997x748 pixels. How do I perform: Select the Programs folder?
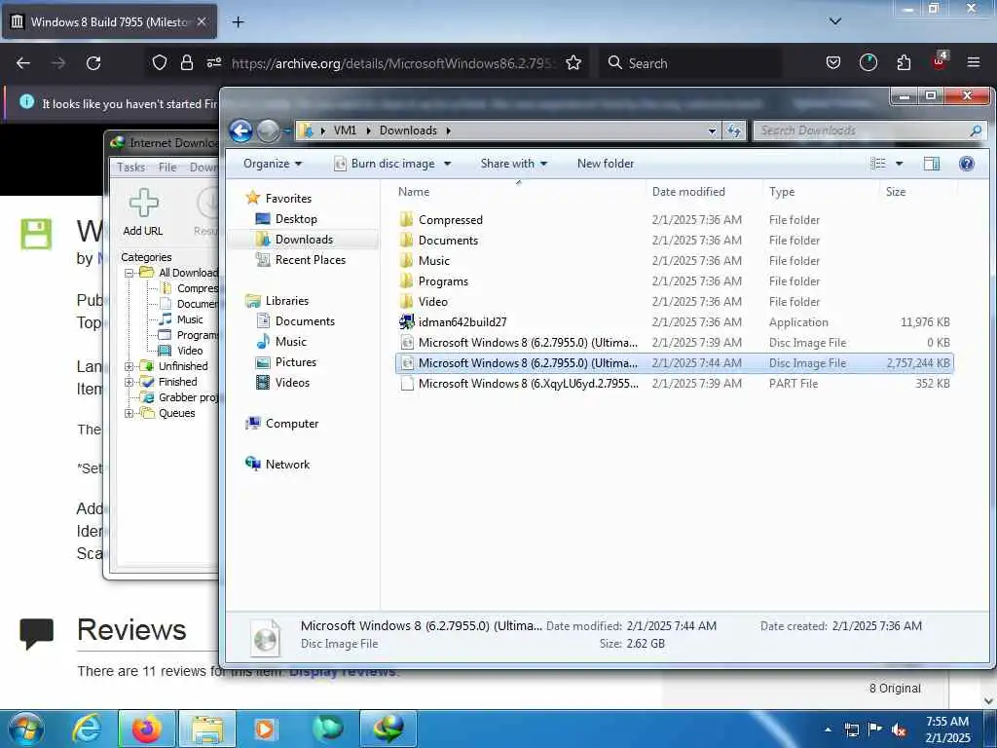pyautogui.click(x=674, y=280)
